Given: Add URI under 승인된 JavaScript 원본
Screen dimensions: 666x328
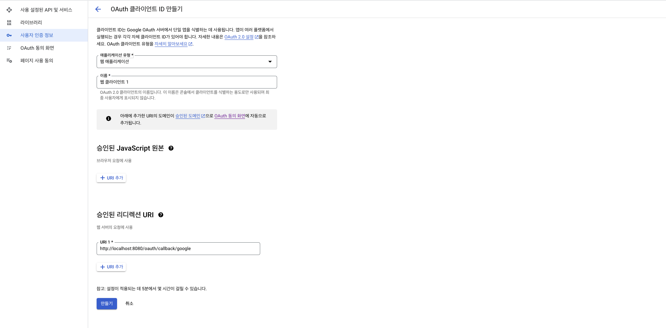Looking at the screenshot, I should [x=111, y=178].
